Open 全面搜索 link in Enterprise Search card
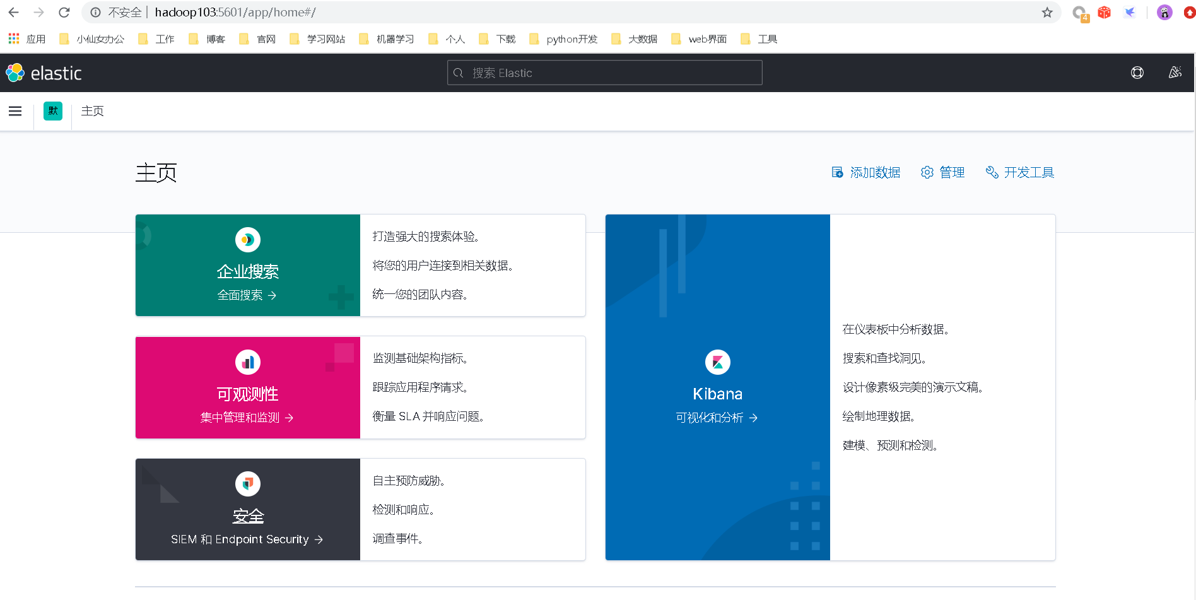Image resolution: width=1196 pixels, height=600 pixels. tap(247, 295)
